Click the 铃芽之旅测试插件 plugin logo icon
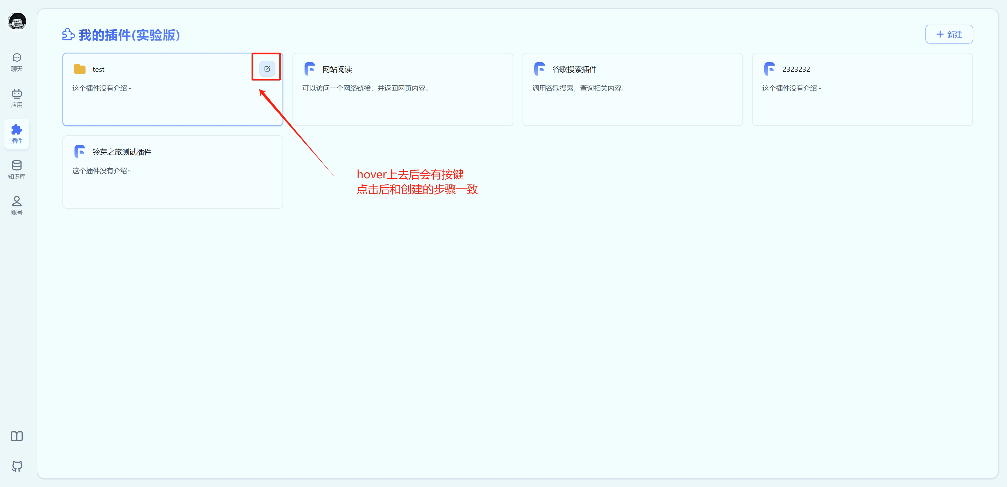Viewport: 1007px width, 487px height. 80,152
